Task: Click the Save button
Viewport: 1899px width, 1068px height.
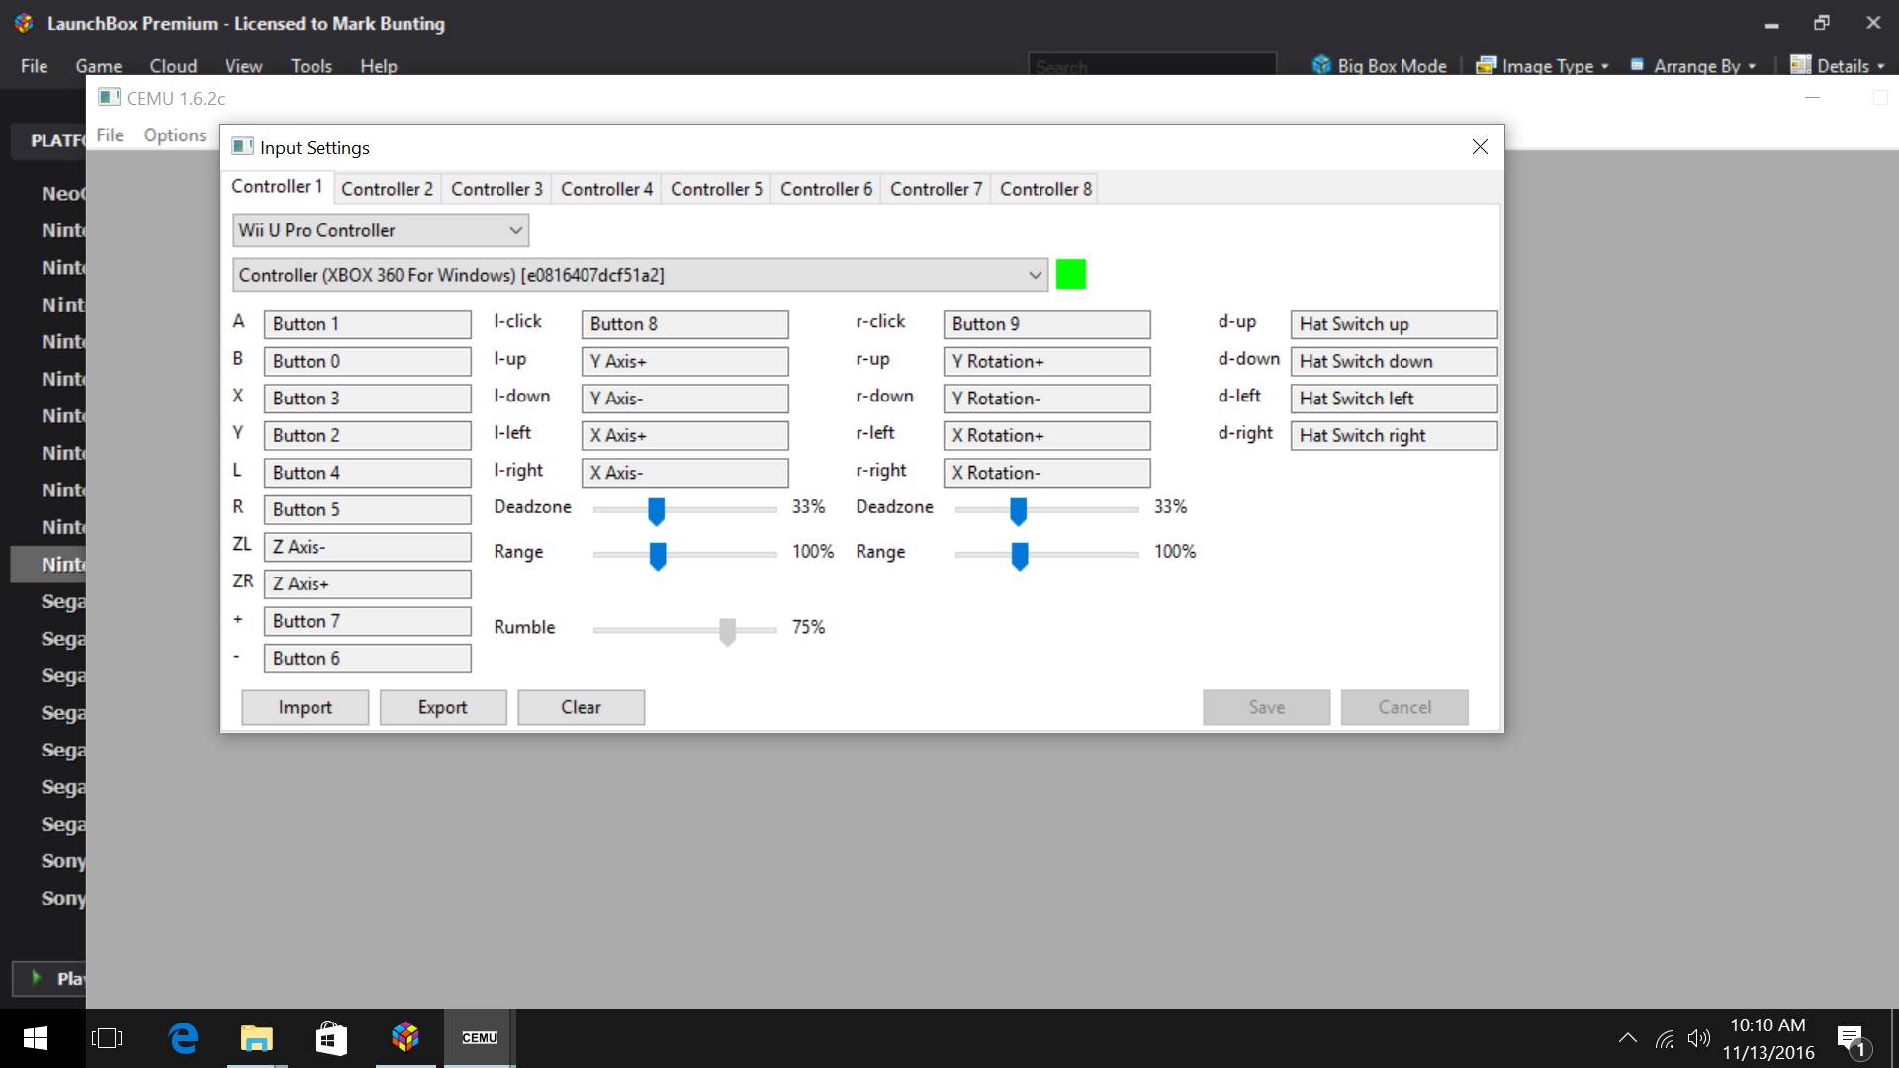Action: pyautogui.click(x=1266, y=707)
